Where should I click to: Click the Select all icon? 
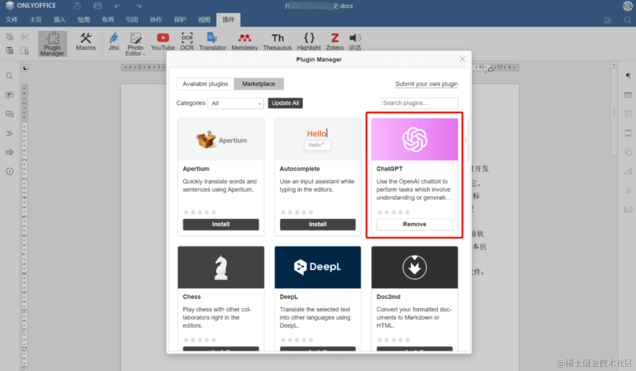coord(25,51)
